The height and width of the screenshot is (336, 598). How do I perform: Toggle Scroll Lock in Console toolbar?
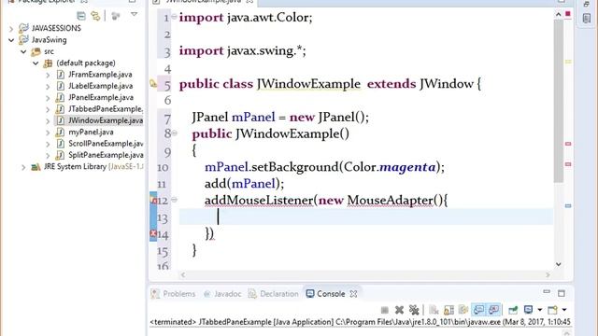(x=448, y=310)
